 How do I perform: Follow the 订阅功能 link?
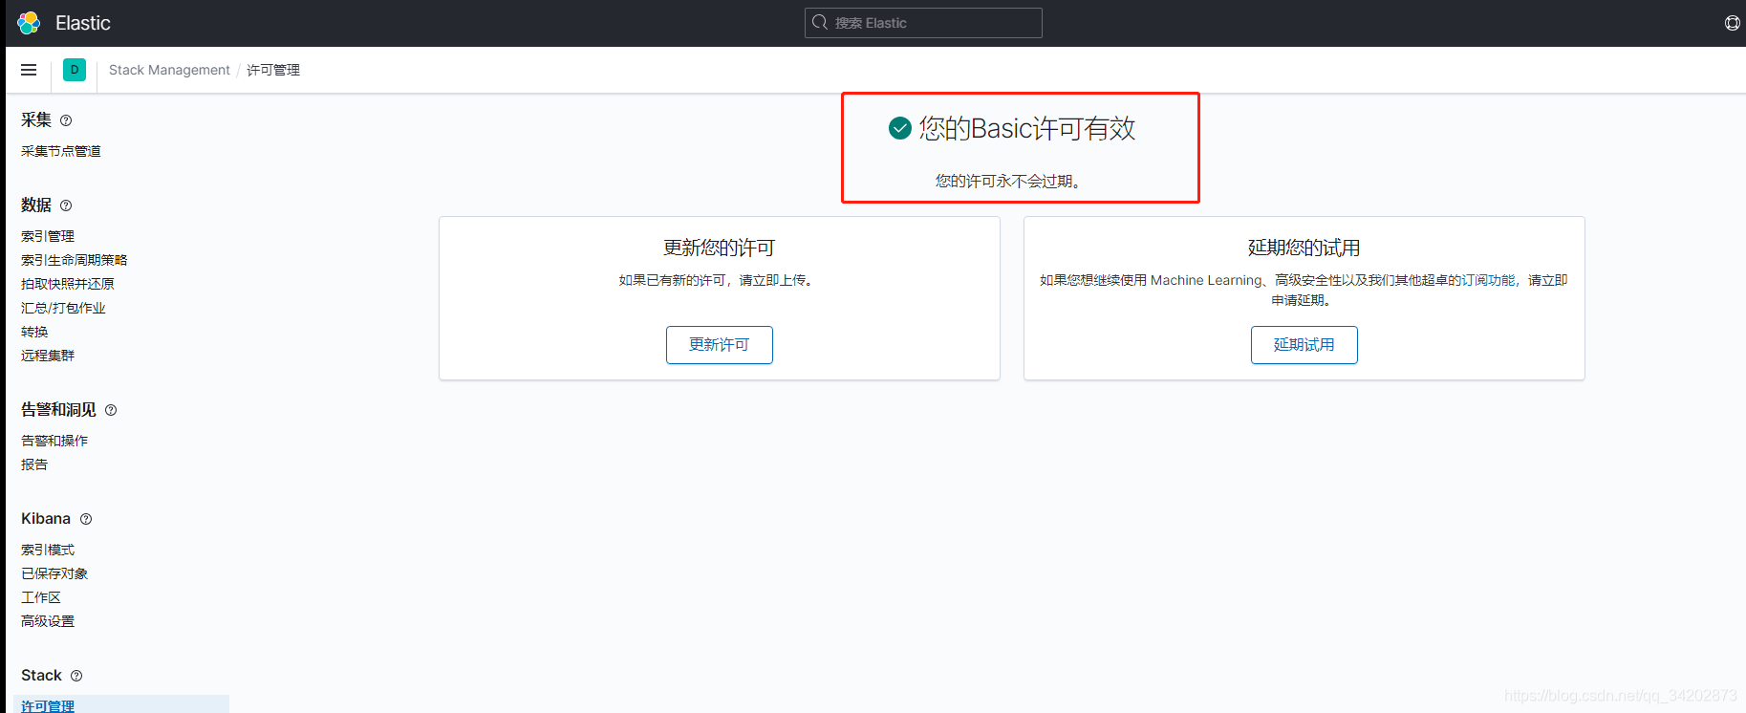1488,280
